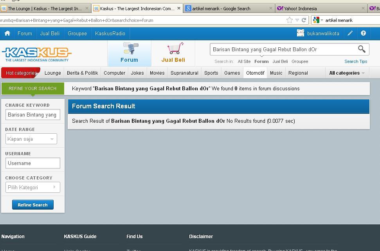Open Jual Beli shopping cart section
This screenshot has width=380, height=251.
coord(173,53)
